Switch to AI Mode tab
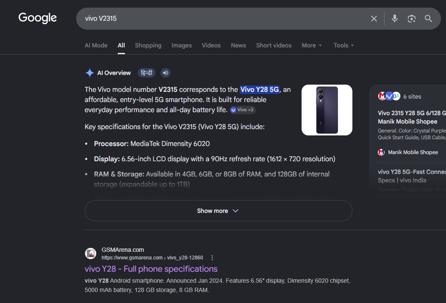This screenshot has height=303, width=446. (96, 45)
